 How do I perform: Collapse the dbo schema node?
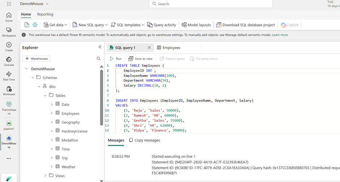39,86
